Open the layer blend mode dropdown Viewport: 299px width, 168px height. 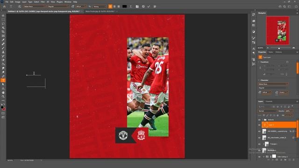(268, 111)
